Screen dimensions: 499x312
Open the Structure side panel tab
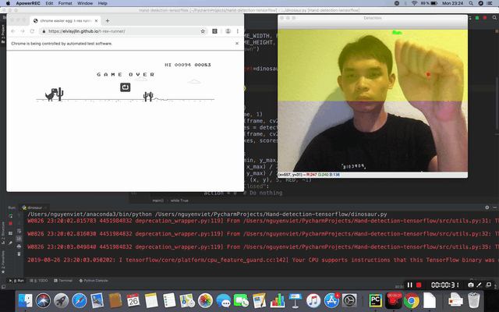(3, 232)
